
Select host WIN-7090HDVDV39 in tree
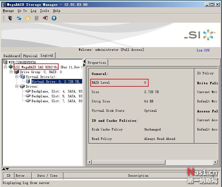22,62
